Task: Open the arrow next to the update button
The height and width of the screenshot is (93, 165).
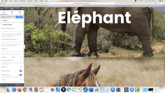Action: tap(22, 85)
